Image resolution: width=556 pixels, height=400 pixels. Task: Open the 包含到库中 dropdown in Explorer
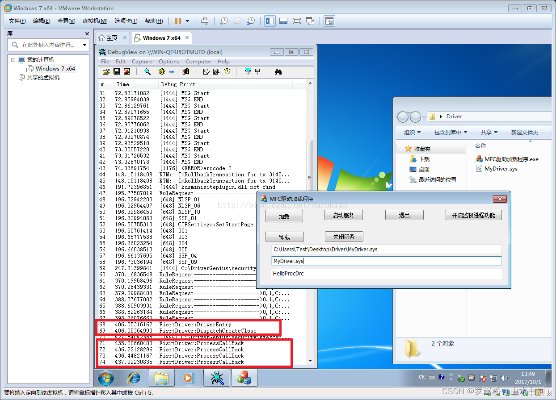coord(451,133)
